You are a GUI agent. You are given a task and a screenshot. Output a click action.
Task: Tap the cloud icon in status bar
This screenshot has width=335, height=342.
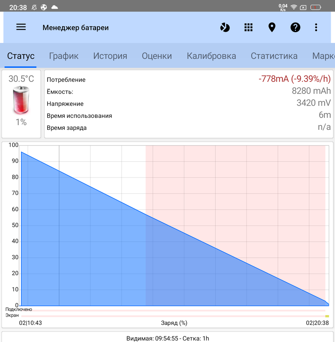pyautogui.click(x=55, y=7)
